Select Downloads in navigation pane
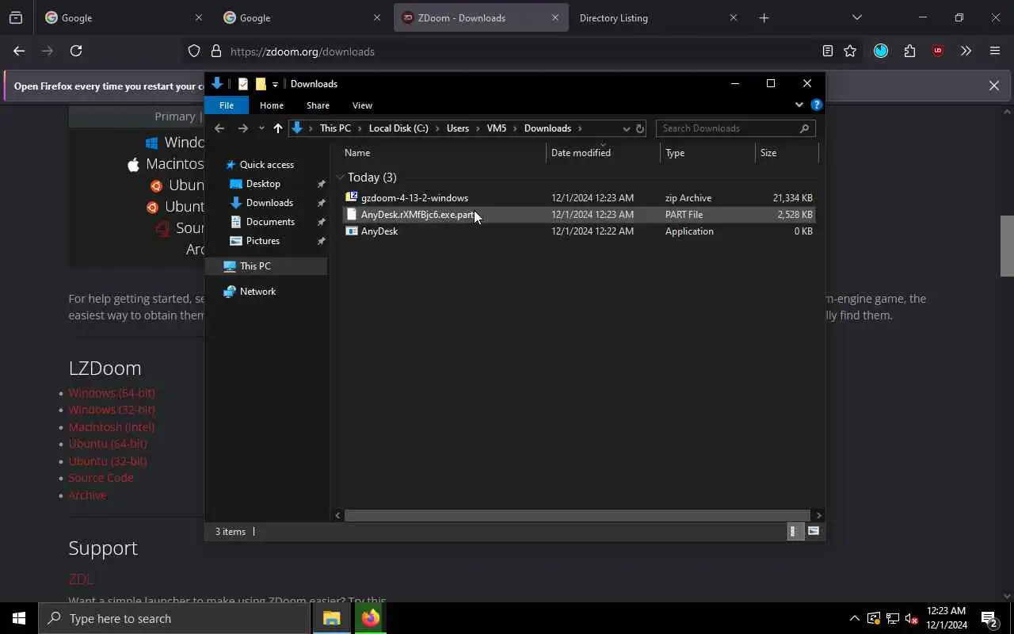This screenshot has width=1014, height=634. (269, 203)
